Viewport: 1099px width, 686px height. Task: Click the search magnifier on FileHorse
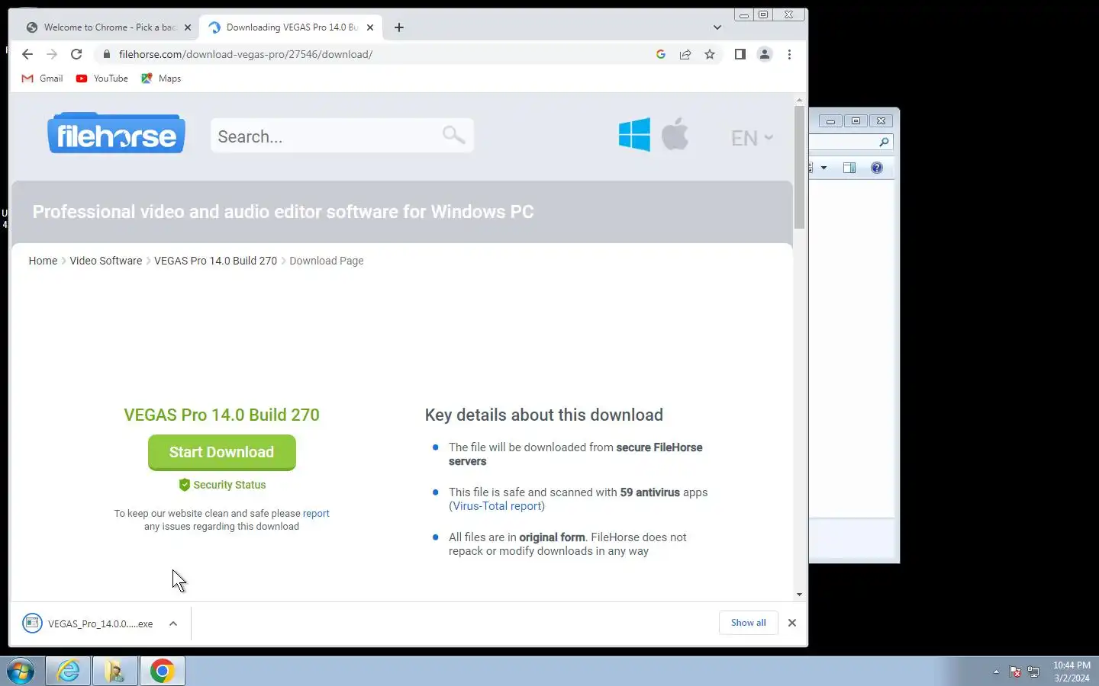pos(453,135)
